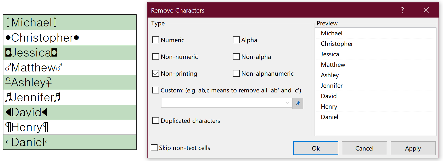Enable the Numeric checkbox
The width and height of the screenshot is (443, 161).
coord(155,40)
